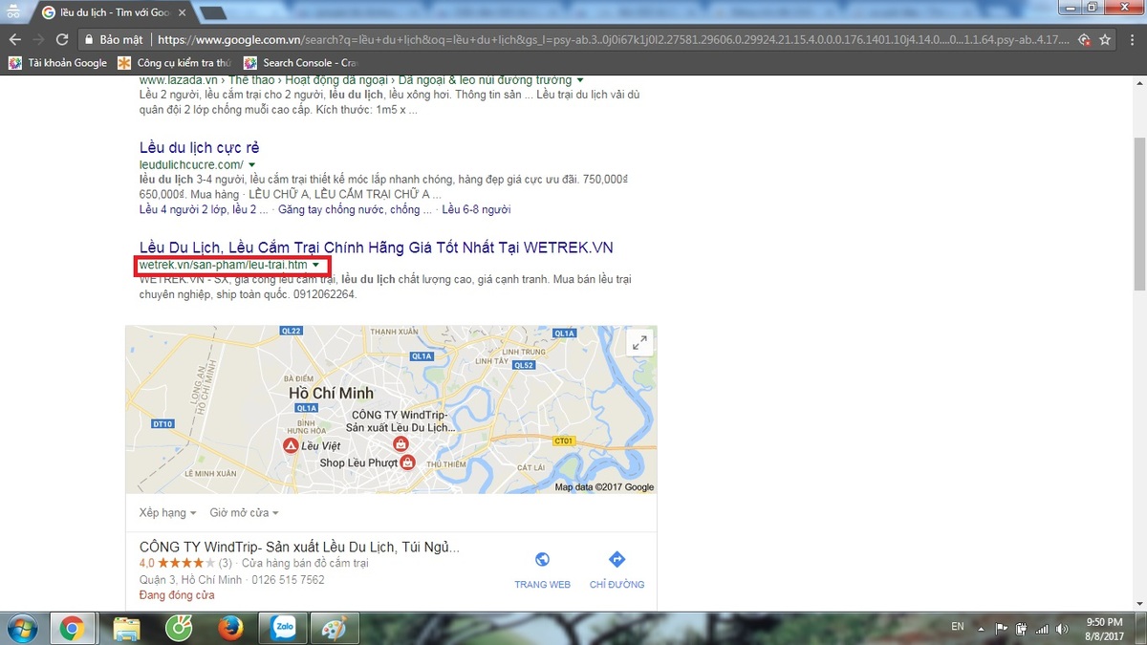Bookmark this page with the star icon
This screenshot has width=1147, height=645.
point(1105,40)
